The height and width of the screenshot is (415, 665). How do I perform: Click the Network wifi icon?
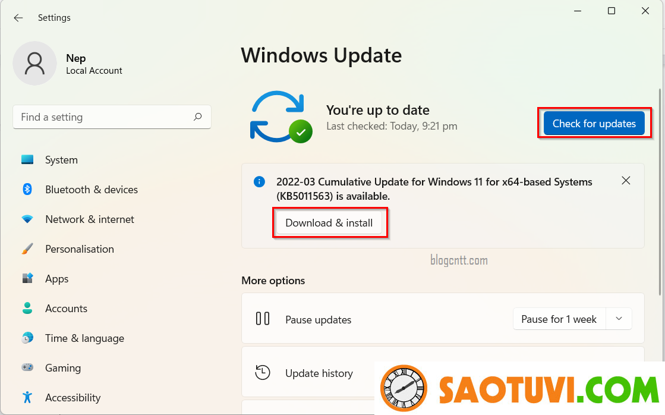[27, 219]
